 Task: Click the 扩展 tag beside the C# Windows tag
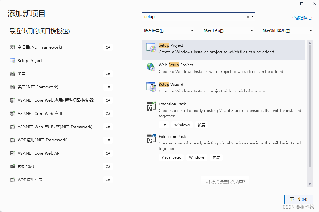click(x=201, y=125)
